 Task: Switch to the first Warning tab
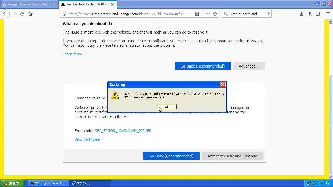pos(29,4)
